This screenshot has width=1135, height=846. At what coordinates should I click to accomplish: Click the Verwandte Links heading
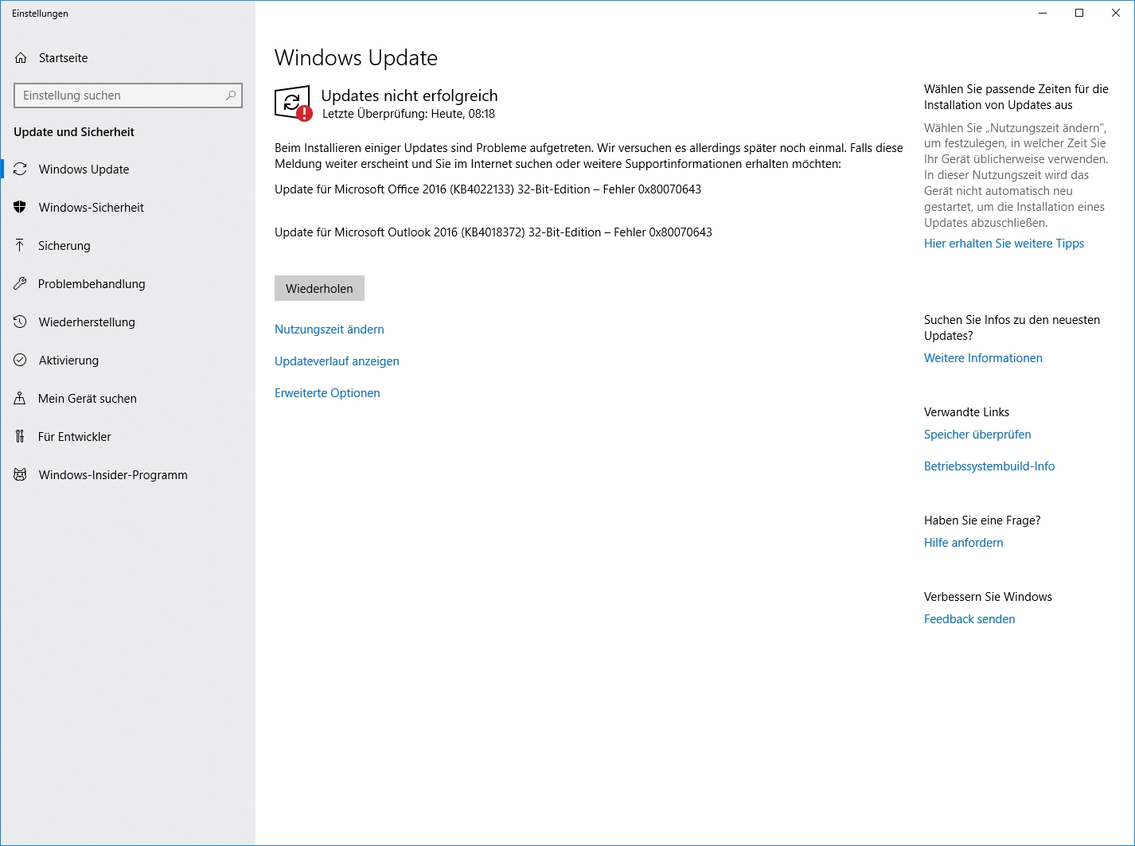point(966,412)
